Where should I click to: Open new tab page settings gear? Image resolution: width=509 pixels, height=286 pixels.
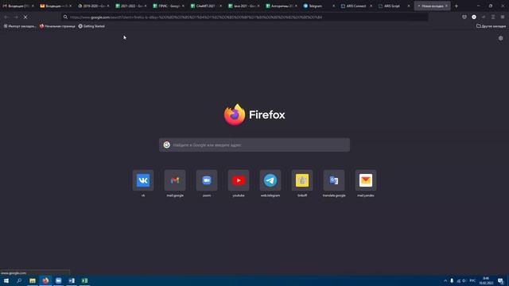tap(500, 38)
